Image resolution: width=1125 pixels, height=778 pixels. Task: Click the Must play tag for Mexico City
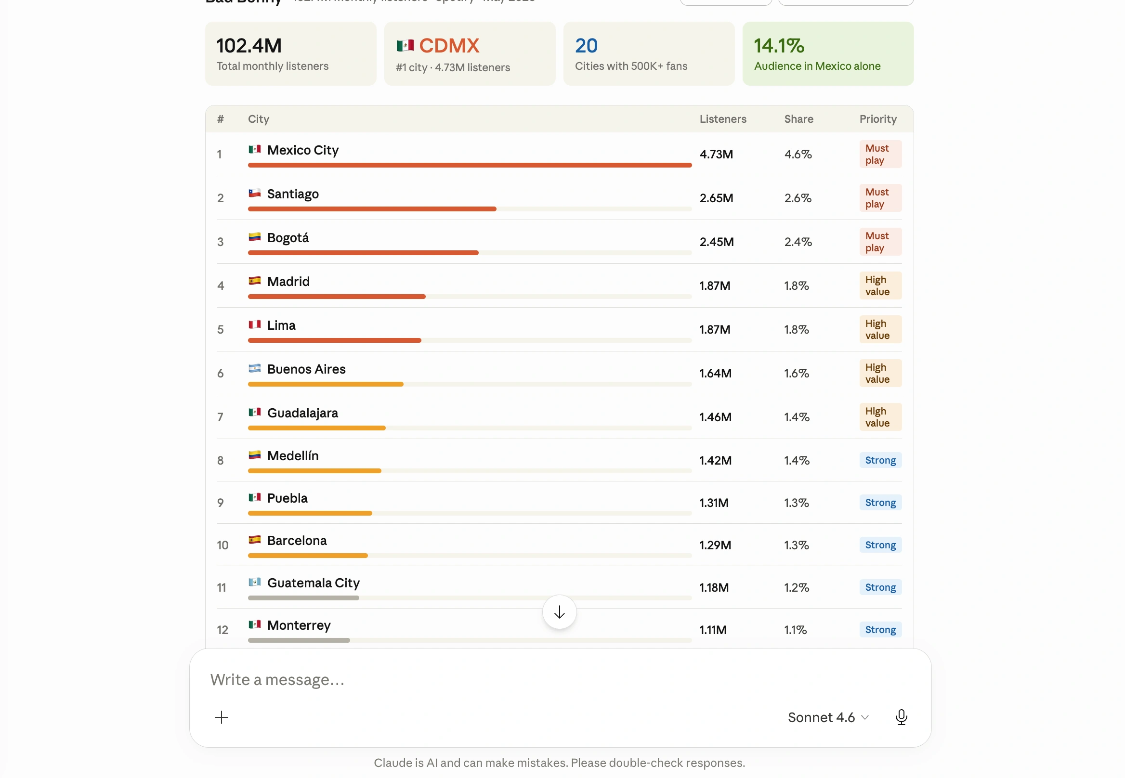[x=880, y=154]
